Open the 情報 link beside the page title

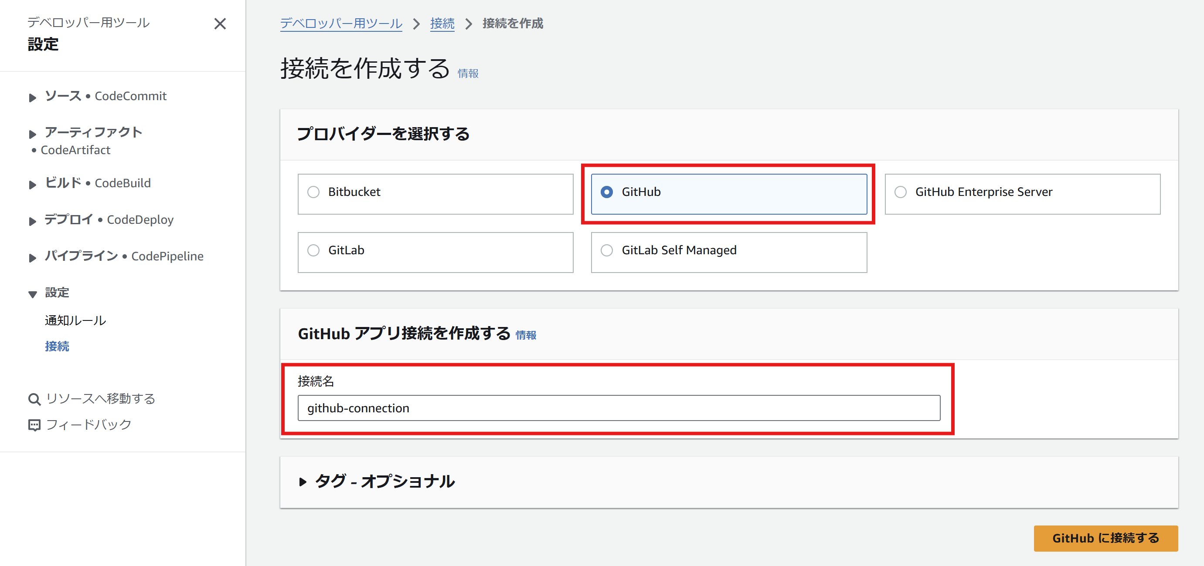coord(467,73)
